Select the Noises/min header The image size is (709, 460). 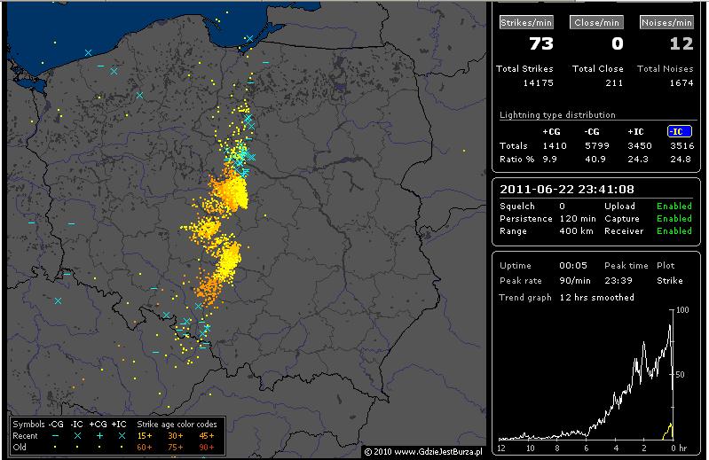tap(666, 22)
